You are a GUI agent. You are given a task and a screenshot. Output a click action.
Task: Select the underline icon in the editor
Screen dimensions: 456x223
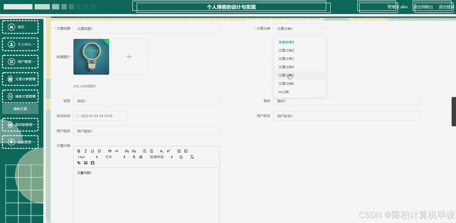click(92, 151)
